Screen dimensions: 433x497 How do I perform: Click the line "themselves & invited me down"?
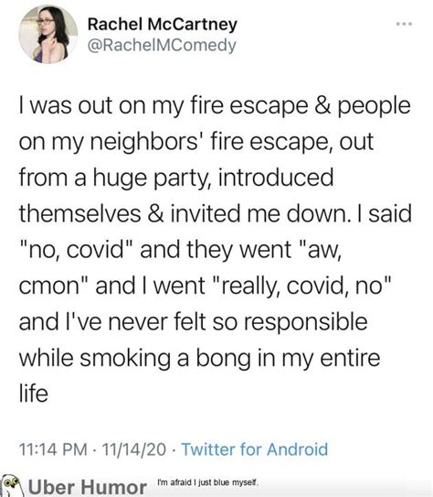pos(216,213)
